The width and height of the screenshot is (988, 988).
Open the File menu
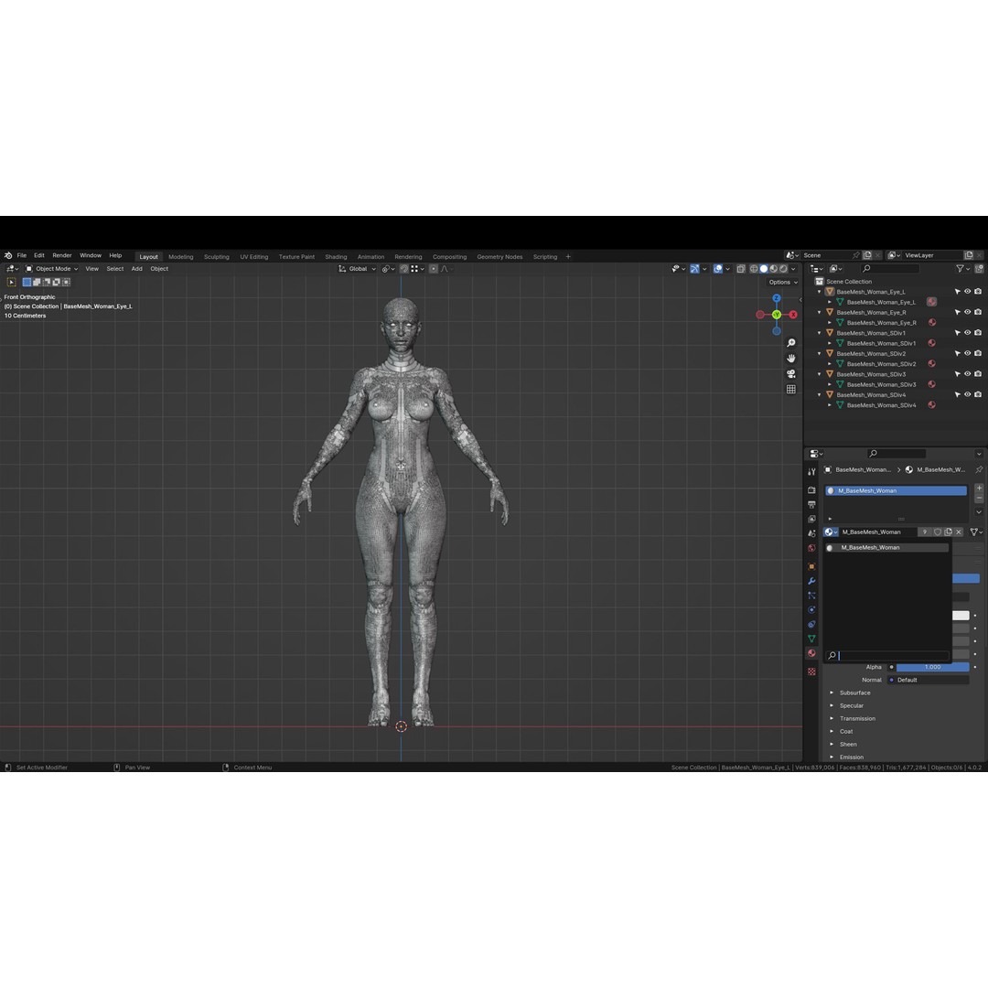click(x=21, y=255)
